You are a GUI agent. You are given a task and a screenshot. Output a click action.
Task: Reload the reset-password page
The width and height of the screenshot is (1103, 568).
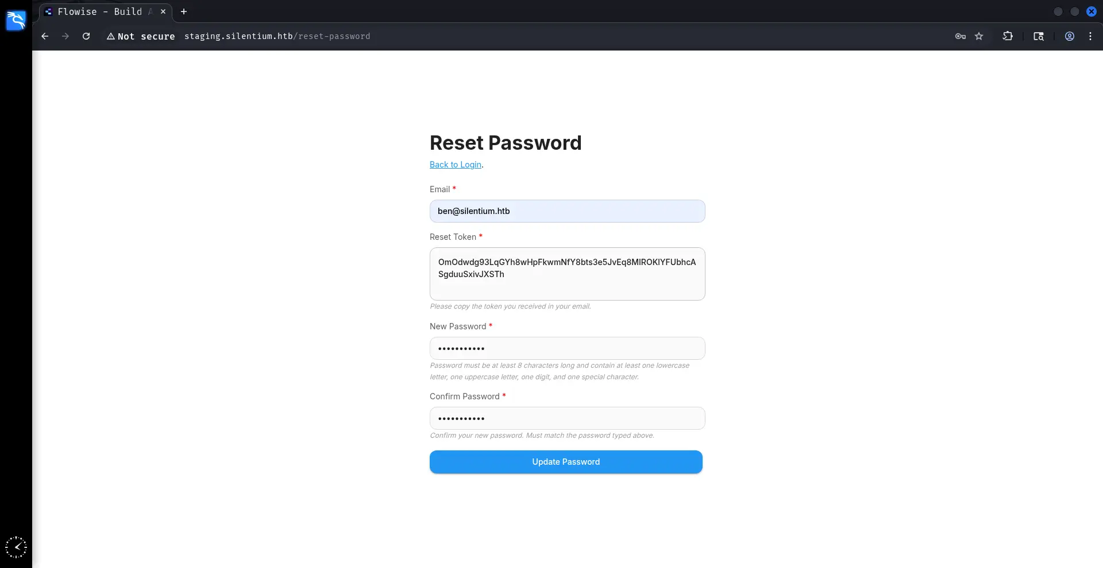pos(86,36)
